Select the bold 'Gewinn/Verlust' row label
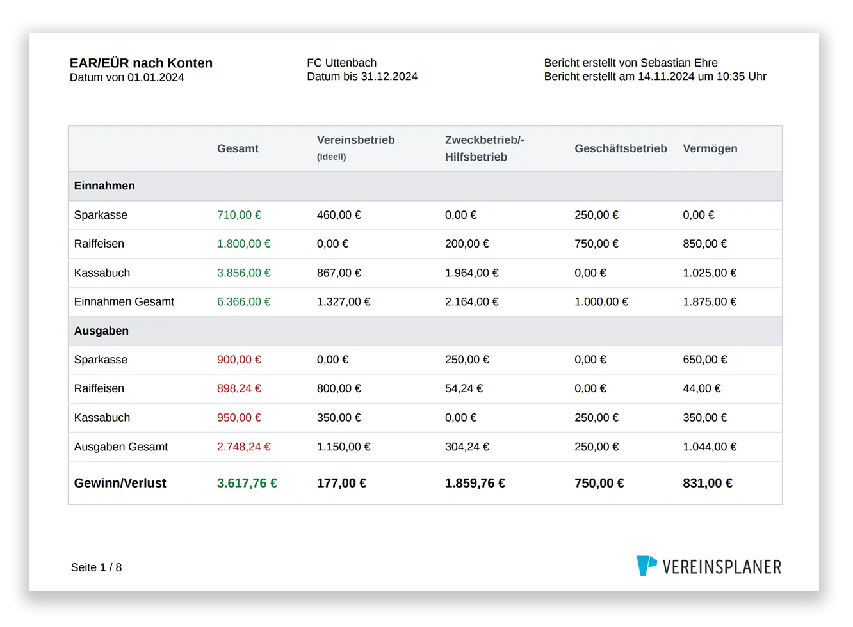 [x=120, y=483]
